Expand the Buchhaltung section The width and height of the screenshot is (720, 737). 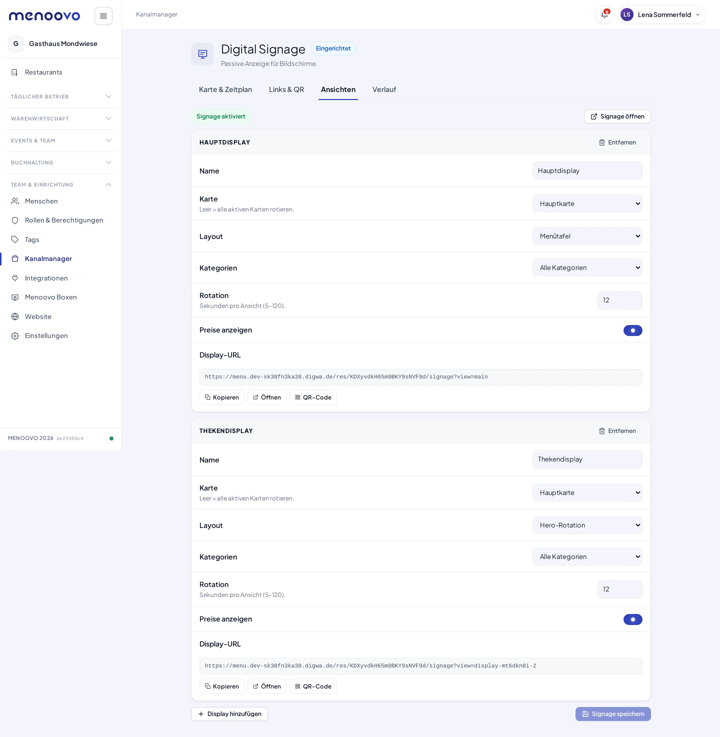[60, 162]
